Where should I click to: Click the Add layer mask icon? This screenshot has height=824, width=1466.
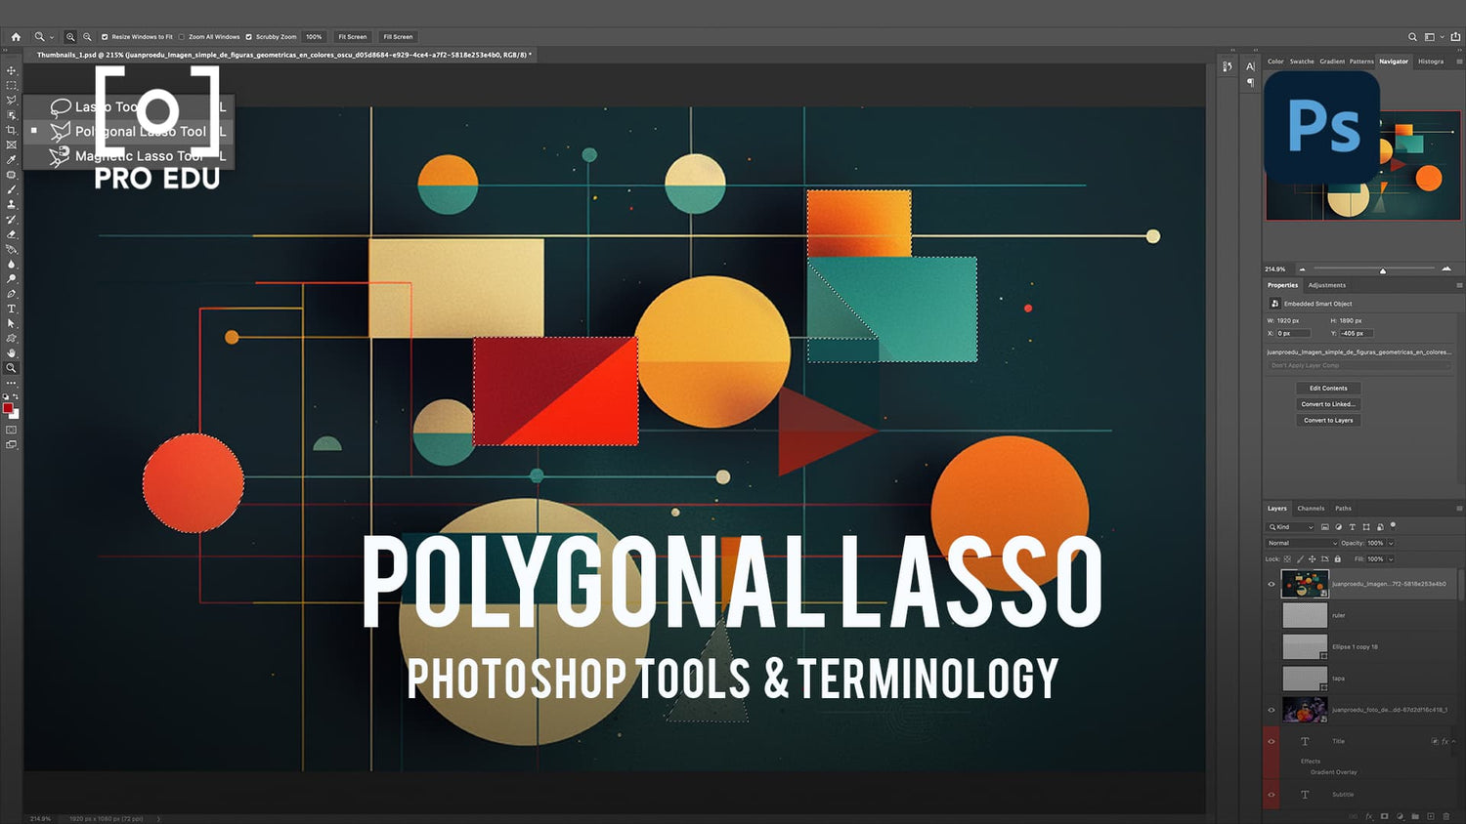1385,816
